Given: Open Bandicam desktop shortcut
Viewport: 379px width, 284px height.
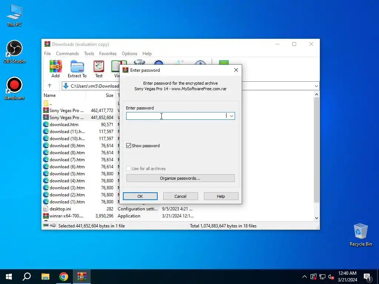Looking at the screenshot, I should point(14,88).
